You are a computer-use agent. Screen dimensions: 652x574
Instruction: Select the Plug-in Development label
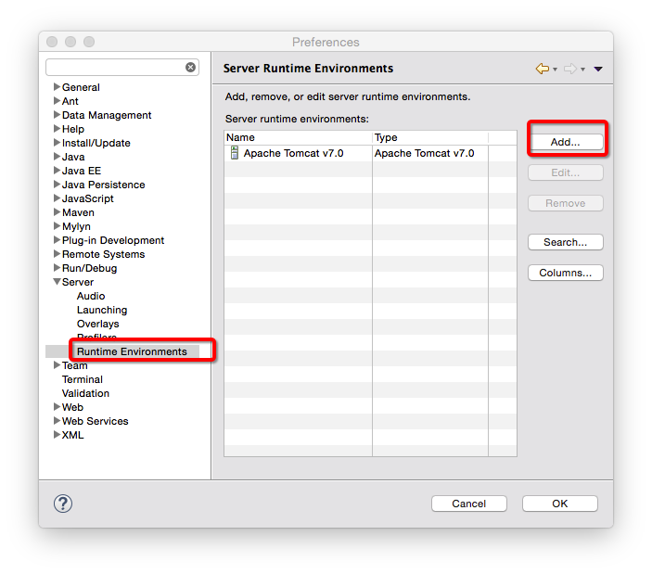coord(113,240)
